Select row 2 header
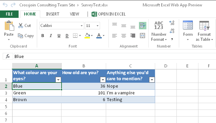This screenshot has width=216, height=123. click(6, 86)
